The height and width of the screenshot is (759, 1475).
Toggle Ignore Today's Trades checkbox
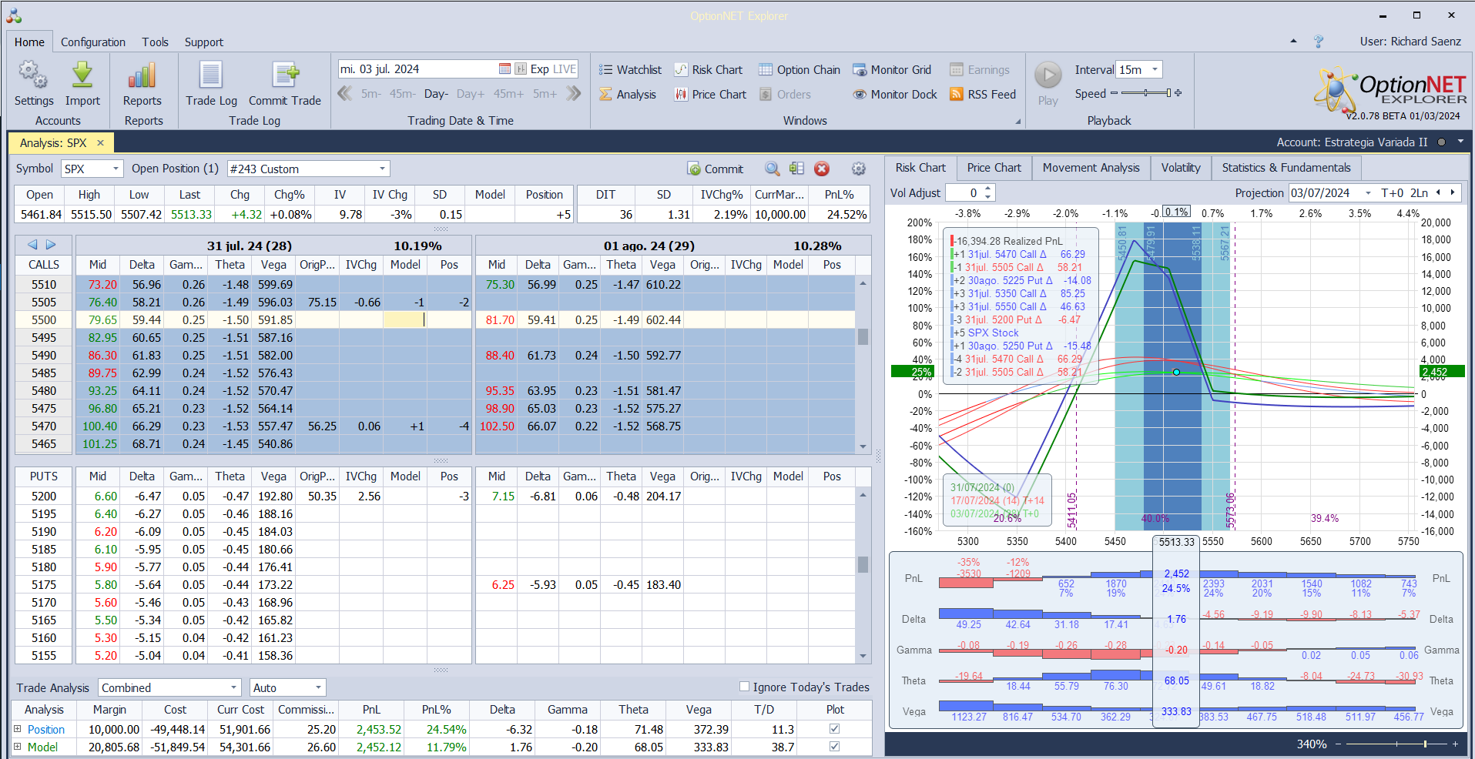[744, 687]
